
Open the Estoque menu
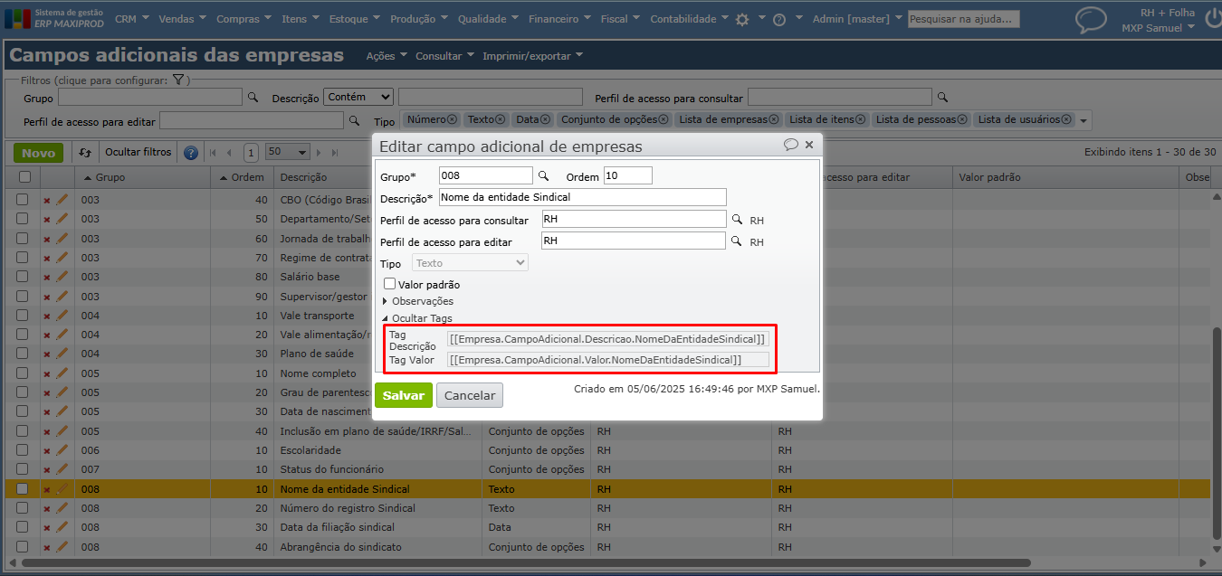(354, 19)
